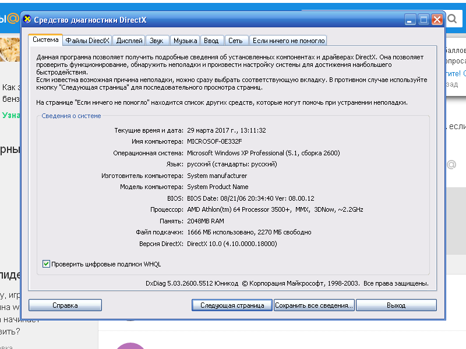Click the date text 29 марта 2017 г.
Viewport: 466px width, 349px height.
point(213,130)
